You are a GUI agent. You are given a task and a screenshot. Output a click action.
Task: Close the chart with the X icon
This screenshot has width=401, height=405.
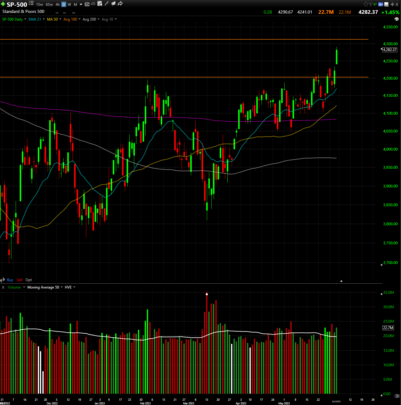coord(397,4)
